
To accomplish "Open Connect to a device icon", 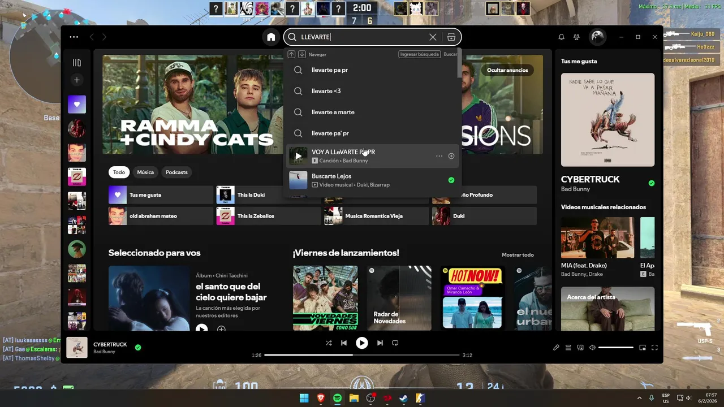I will tap(580, 348).
